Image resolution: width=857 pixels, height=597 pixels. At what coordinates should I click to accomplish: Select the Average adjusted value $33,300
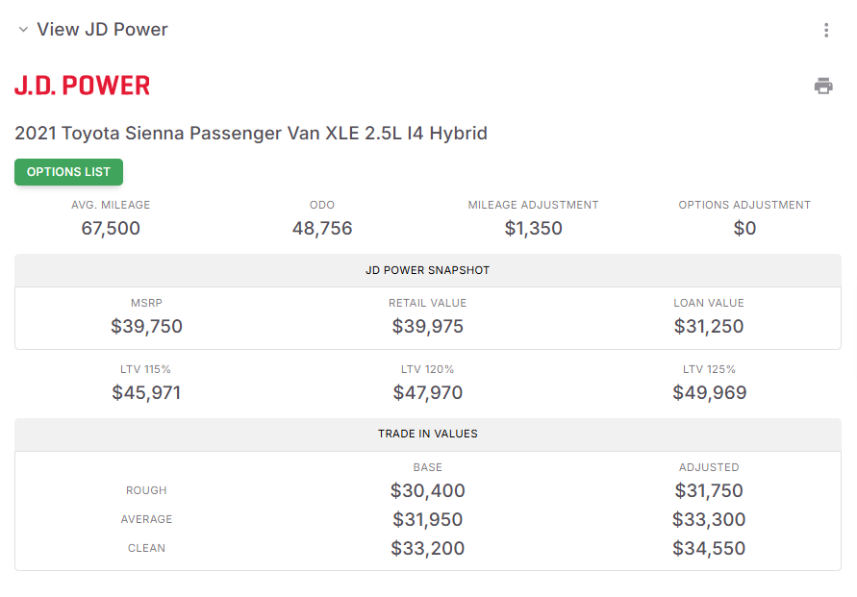[709, 520]
